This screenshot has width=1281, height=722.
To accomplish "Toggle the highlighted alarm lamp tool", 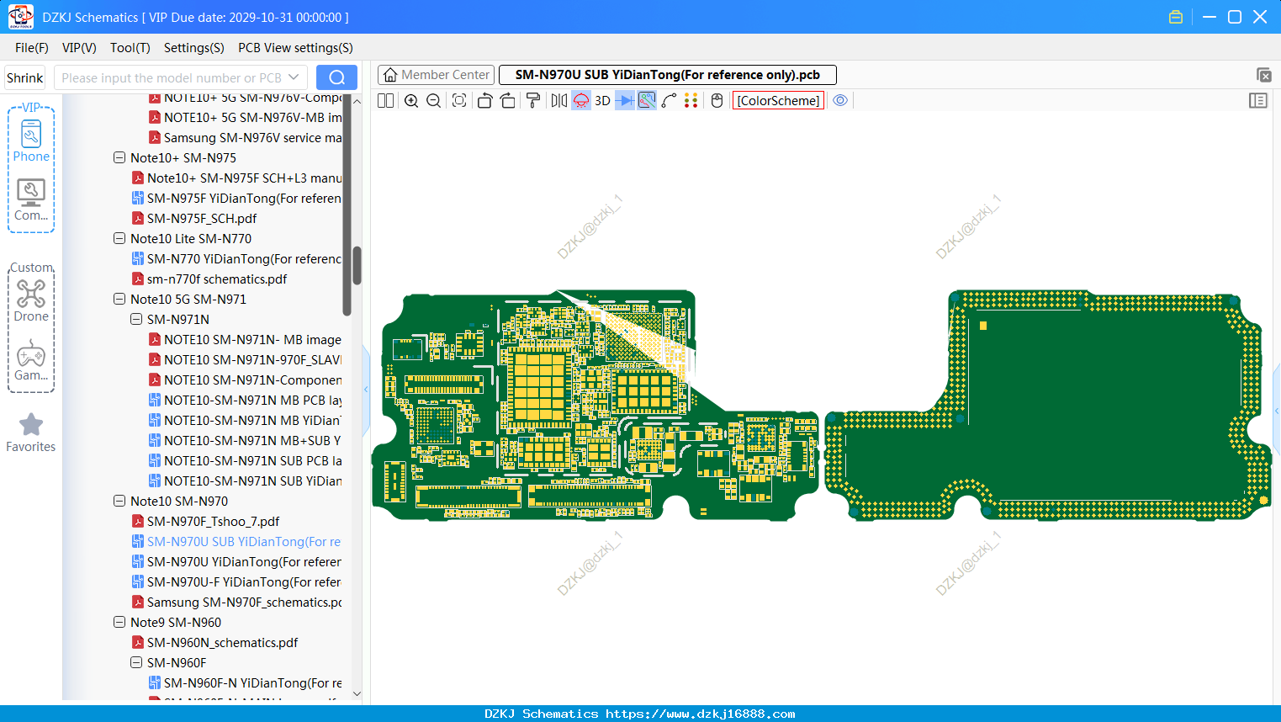I will (x=581, y=101).
